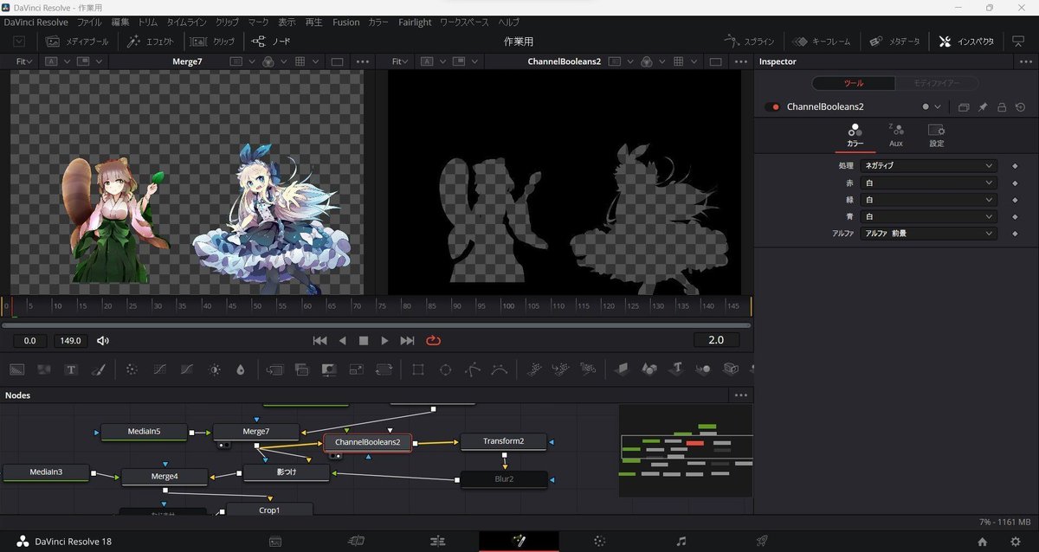The height and width of the screenshot is (552, 1039).
Task: Toggle the Effects library panel
Action: [151, 42]
